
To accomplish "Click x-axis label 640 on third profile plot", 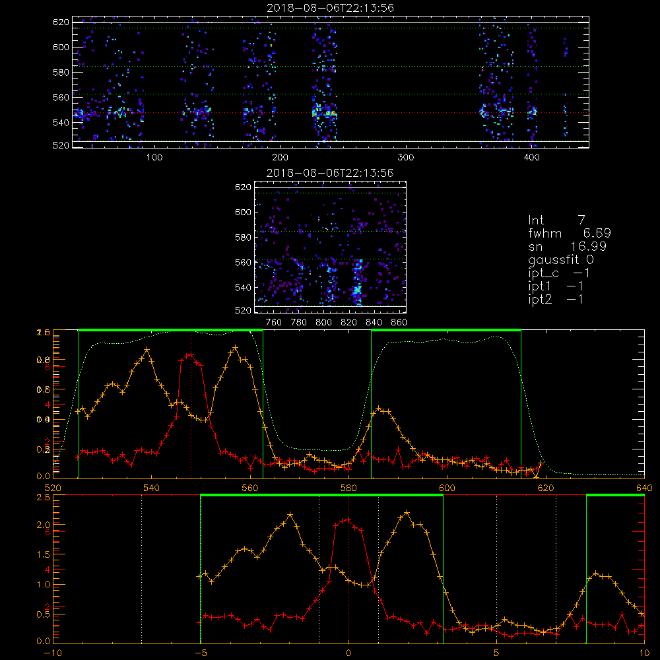I will [x=644, y=488].
